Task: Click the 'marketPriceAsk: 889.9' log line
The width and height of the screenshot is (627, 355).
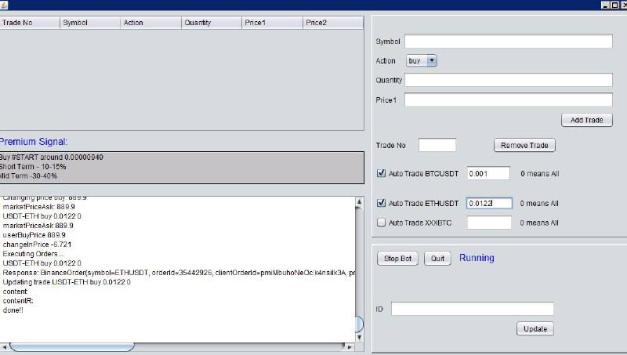Action: [38, 207]
